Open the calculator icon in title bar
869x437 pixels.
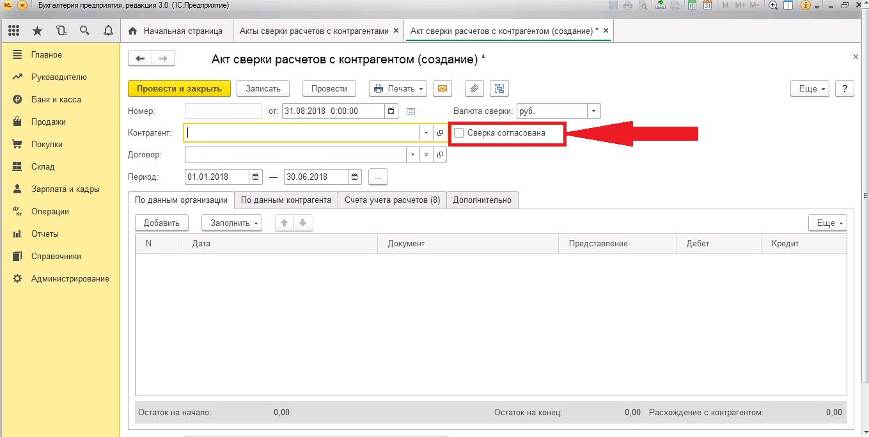692,5
